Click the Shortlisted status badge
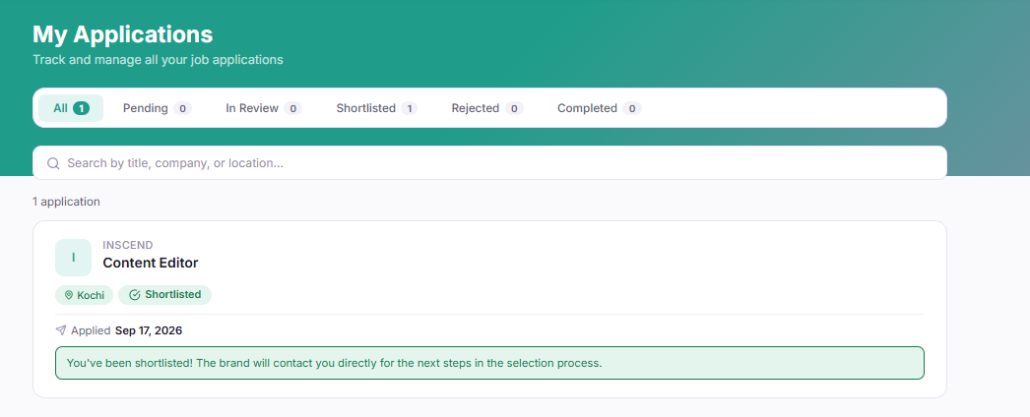The width and height of the screenshot is (1030, 417). click(x=164, y=295)
